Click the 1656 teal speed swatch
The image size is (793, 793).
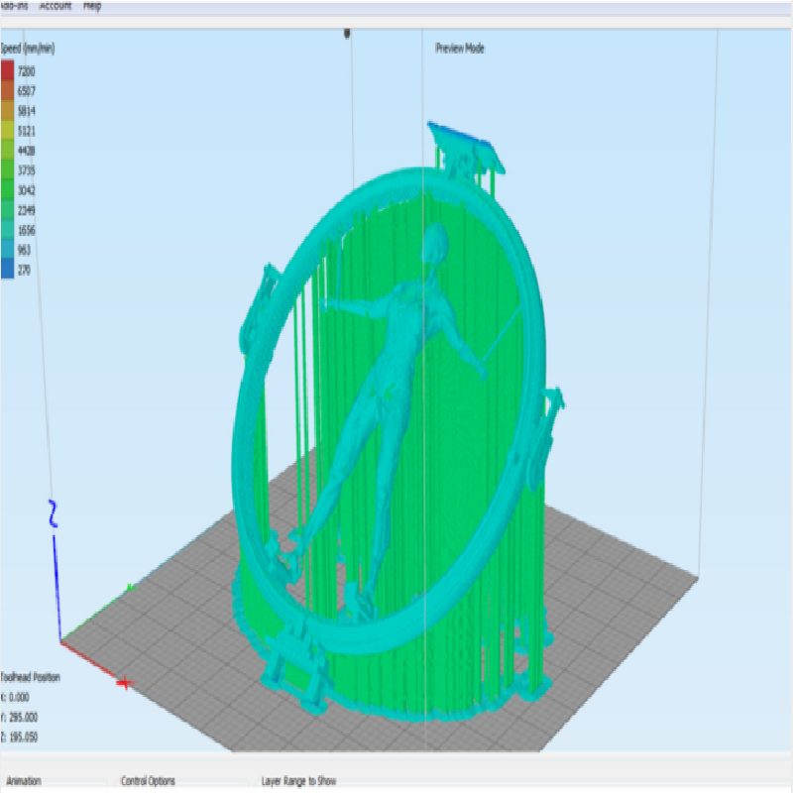tap(7, 230)
